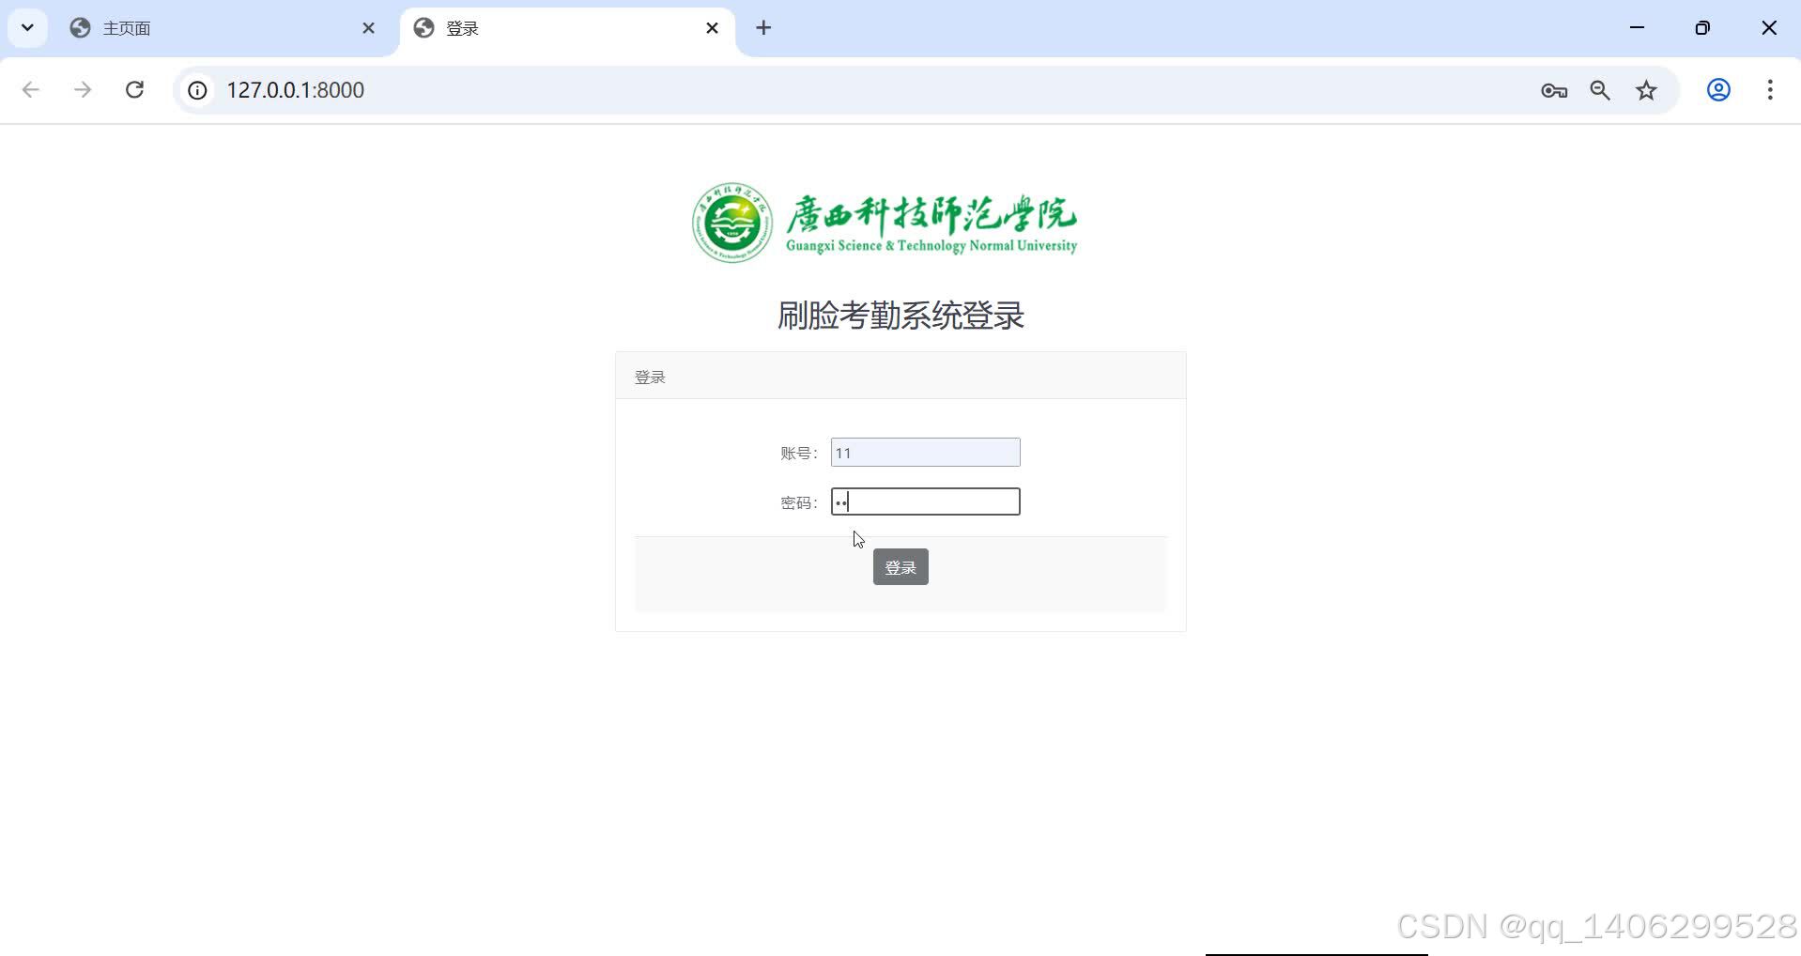Expand the tab search chevron

(x=27, y=28)
